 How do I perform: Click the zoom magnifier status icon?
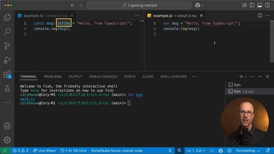pyautogui.click(x=179, y=151)
